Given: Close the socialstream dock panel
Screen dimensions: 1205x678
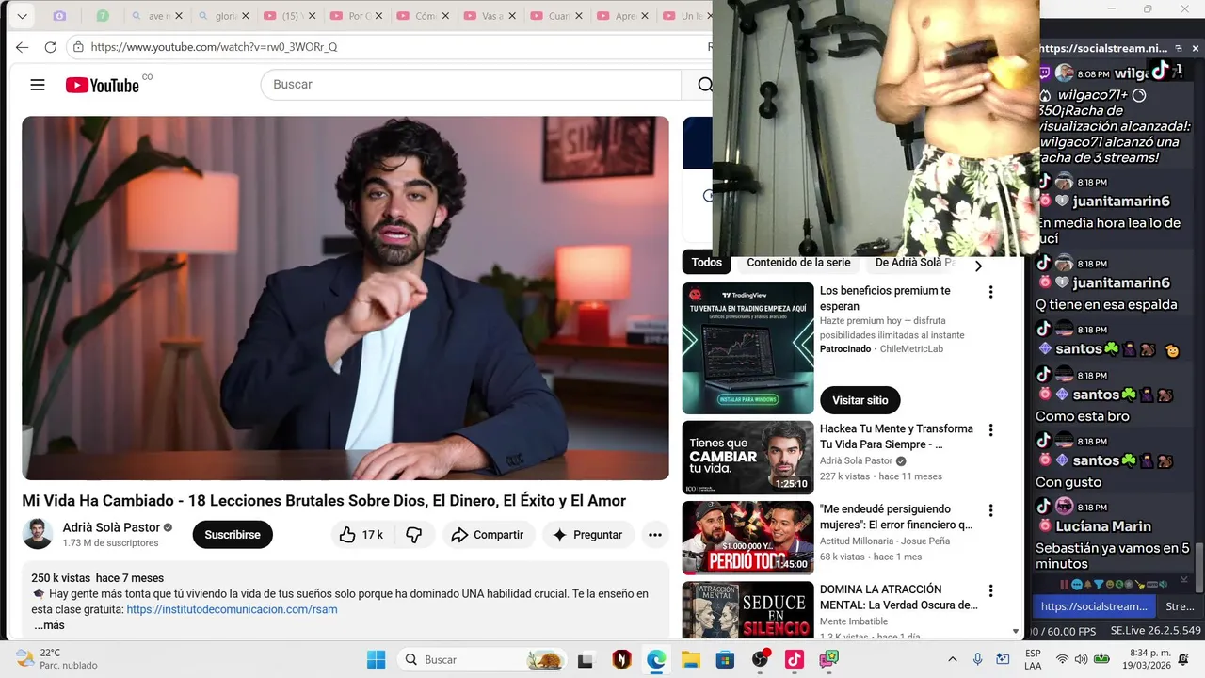Looking at the screenshot, I should (1196, 48).
